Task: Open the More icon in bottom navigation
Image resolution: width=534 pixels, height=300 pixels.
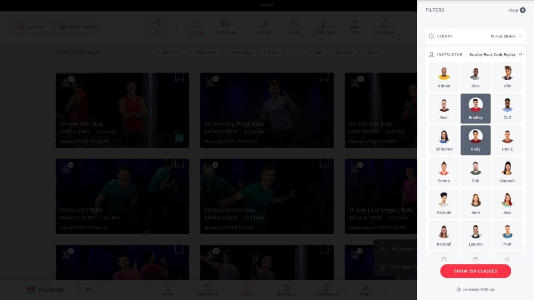Action: pyautogui.click(x=366, y=288)
